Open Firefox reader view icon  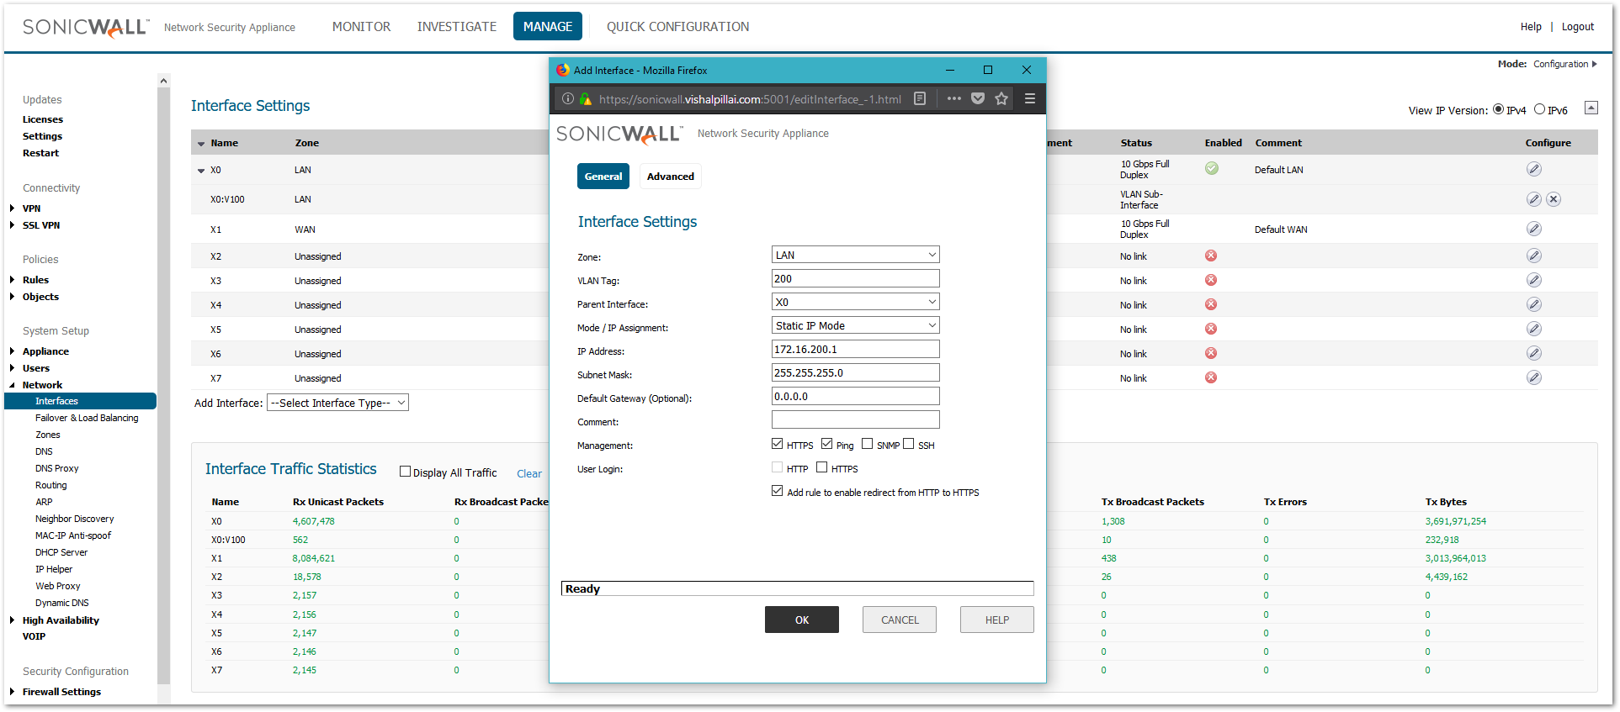(920, 98)
